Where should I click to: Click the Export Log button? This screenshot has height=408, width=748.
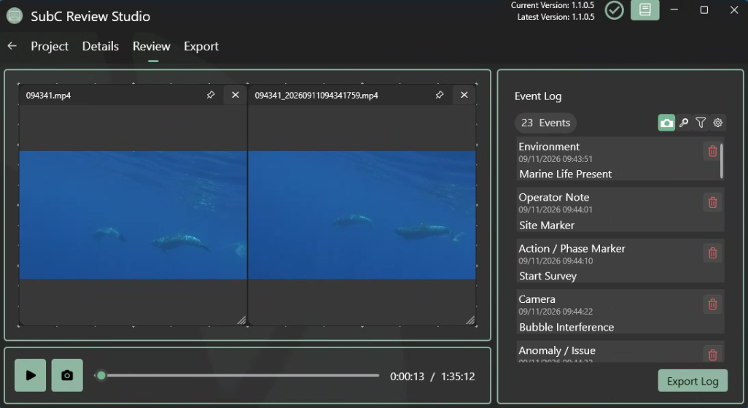tap(693, 381)
